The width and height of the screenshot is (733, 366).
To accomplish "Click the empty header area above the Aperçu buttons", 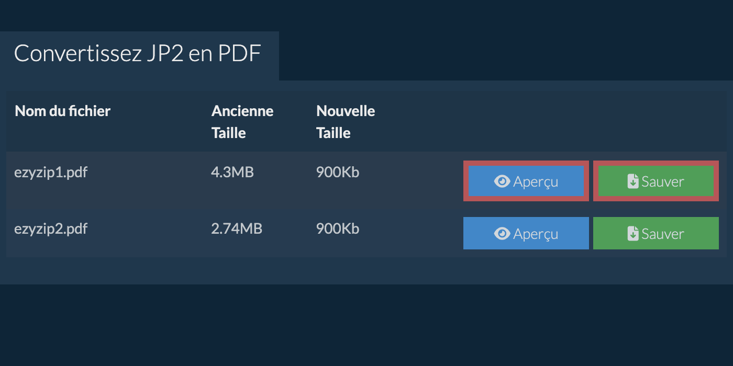I will 526,122.
